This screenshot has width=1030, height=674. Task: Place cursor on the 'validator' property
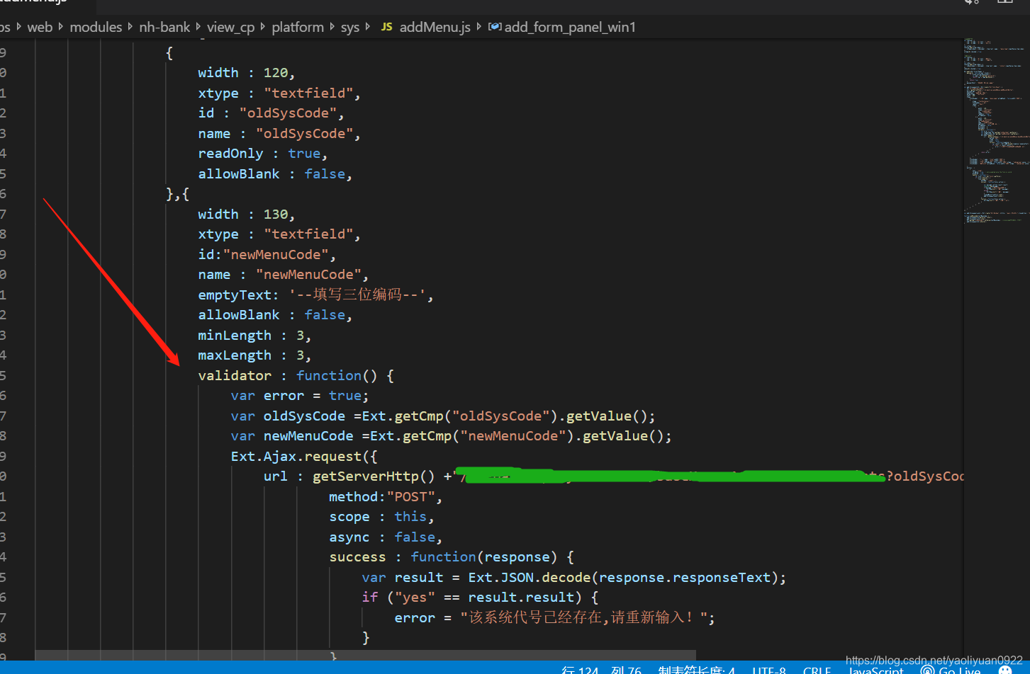[235, 375]
